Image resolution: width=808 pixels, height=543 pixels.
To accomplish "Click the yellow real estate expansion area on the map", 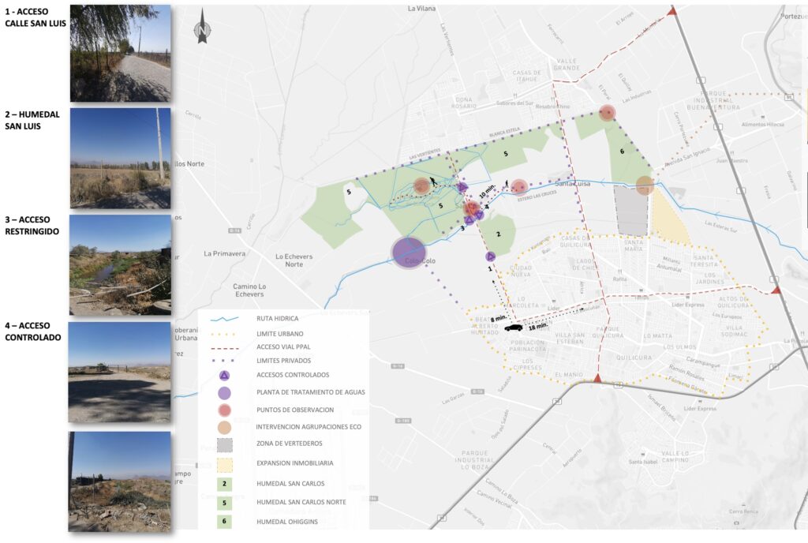I will coord(668,219).
